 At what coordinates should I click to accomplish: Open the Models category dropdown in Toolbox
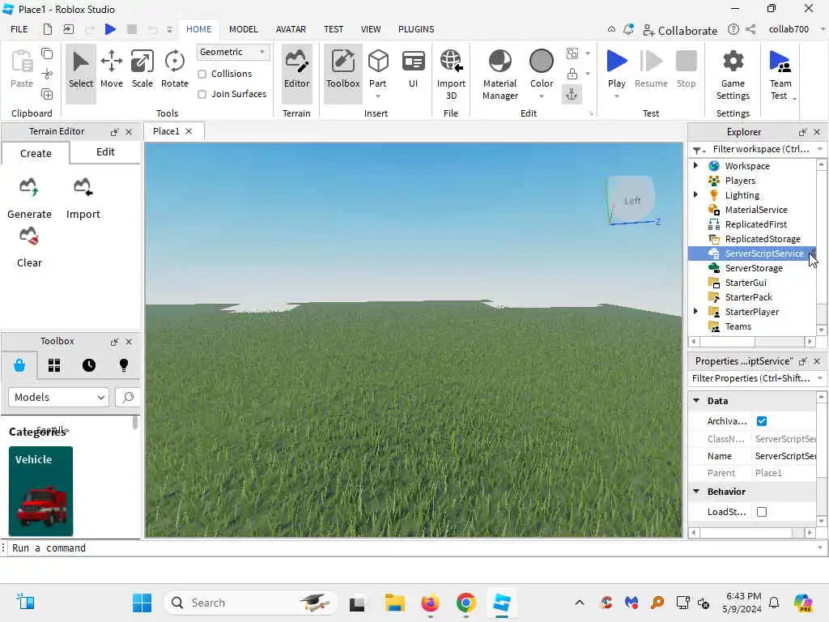click(x=58, y=397)
